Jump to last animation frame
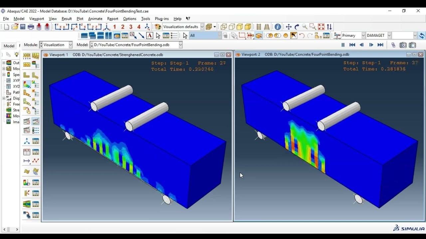The image size is (426, 239). pos(380,45)
